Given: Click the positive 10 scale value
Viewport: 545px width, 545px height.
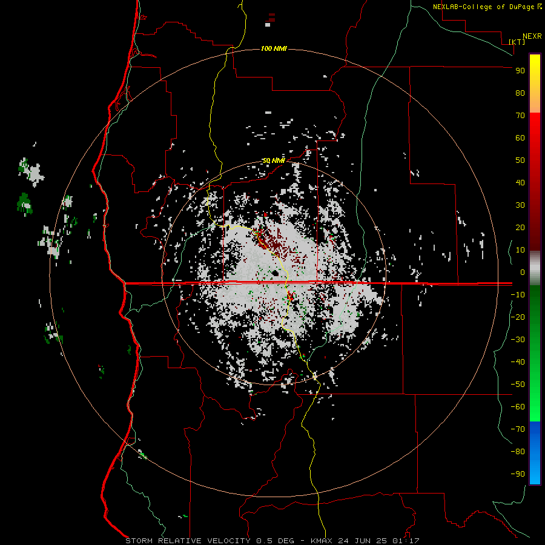Looking at the screenshot, I should [x=520, y=250].
